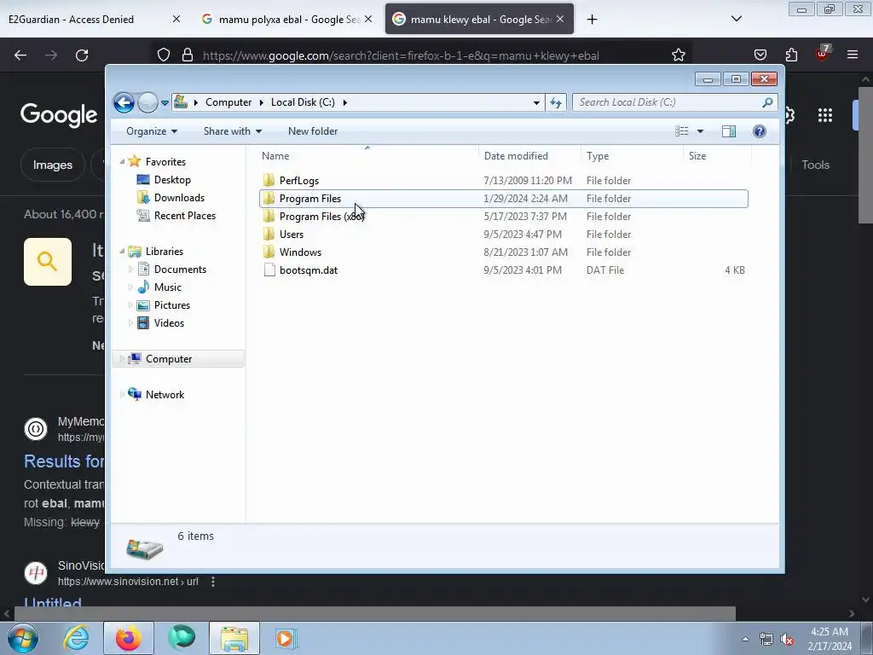Open Downloads in Favorites
Screen dimensions: 873x655
point(179,198)
